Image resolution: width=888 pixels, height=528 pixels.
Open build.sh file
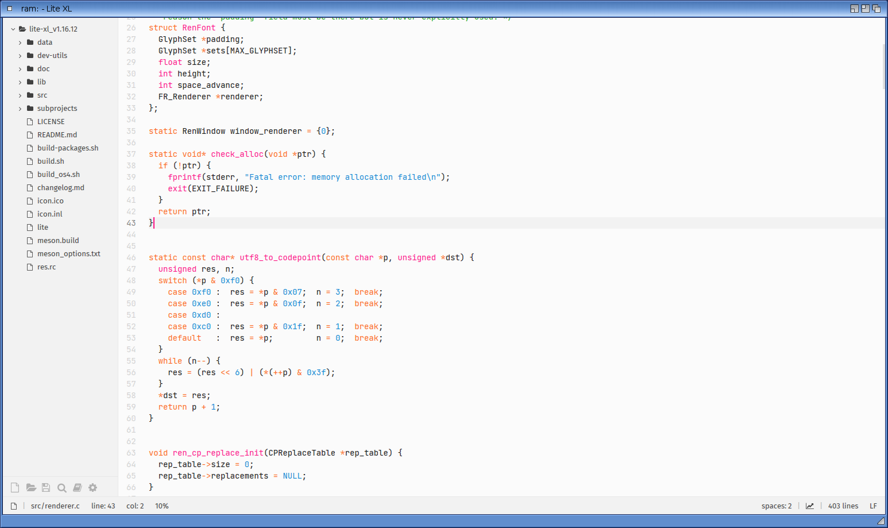coord(51,161)
